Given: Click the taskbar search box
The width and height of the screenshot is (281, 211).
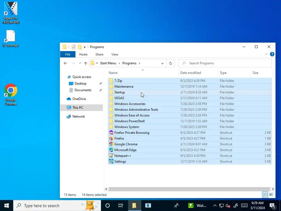Looking at the screenshot, I should (57, 206).
